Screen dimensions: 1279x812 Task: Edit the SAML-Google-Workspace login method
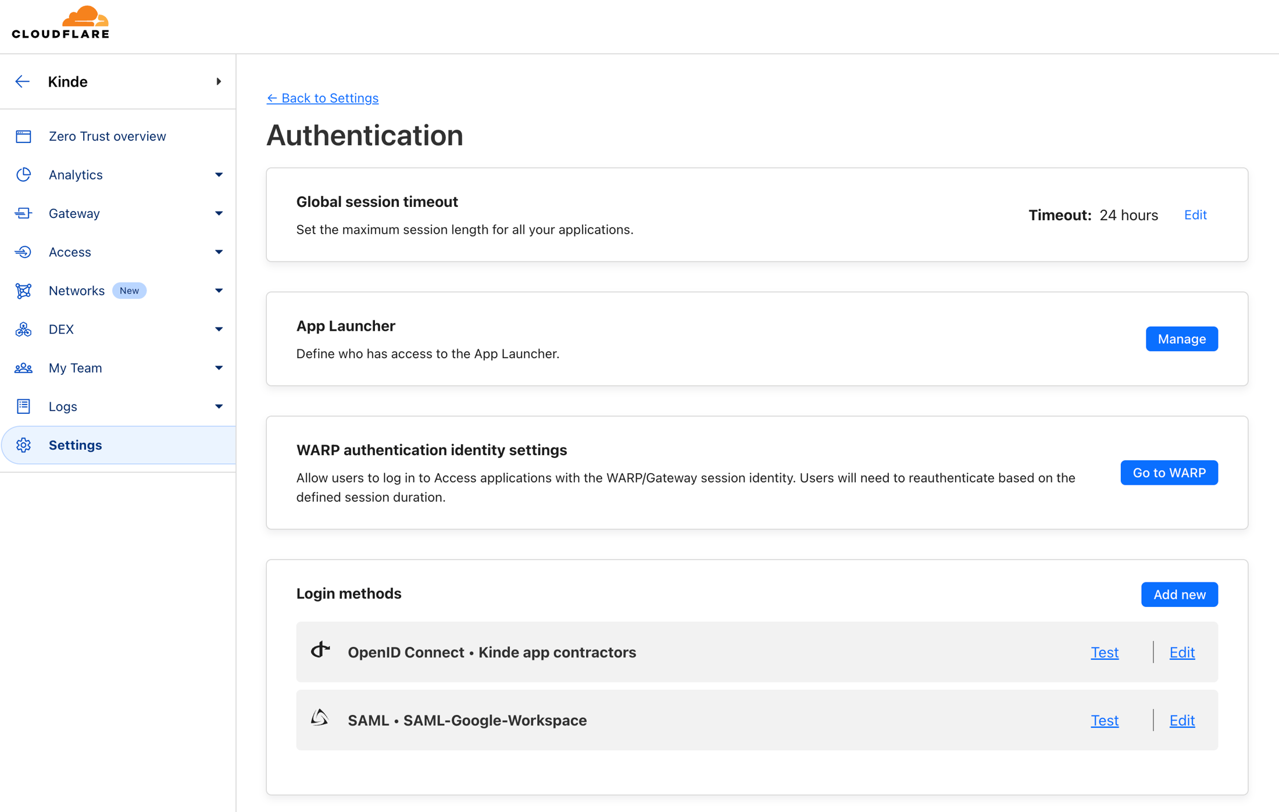pos(1182,720)
